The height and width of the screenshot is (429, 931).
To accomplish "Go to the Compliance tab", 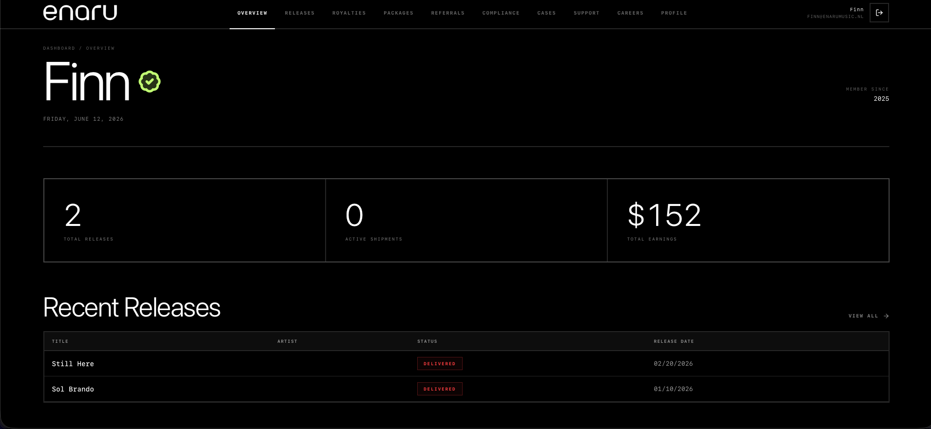I will [x=501, y=13].
